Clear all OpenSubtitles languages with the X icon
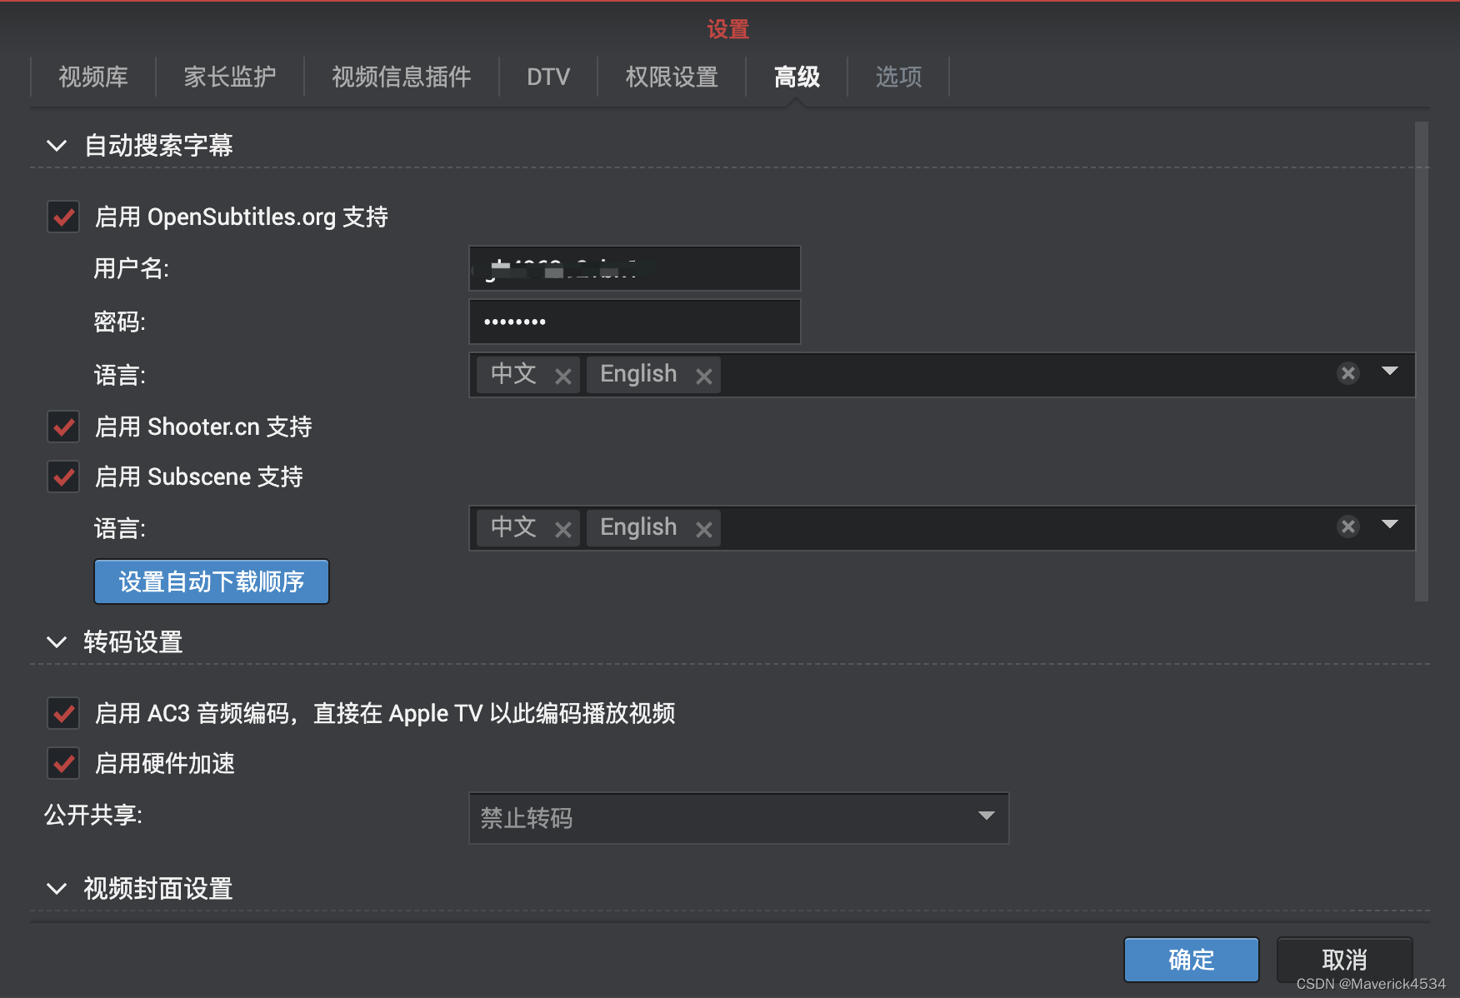 [1348, 373]
